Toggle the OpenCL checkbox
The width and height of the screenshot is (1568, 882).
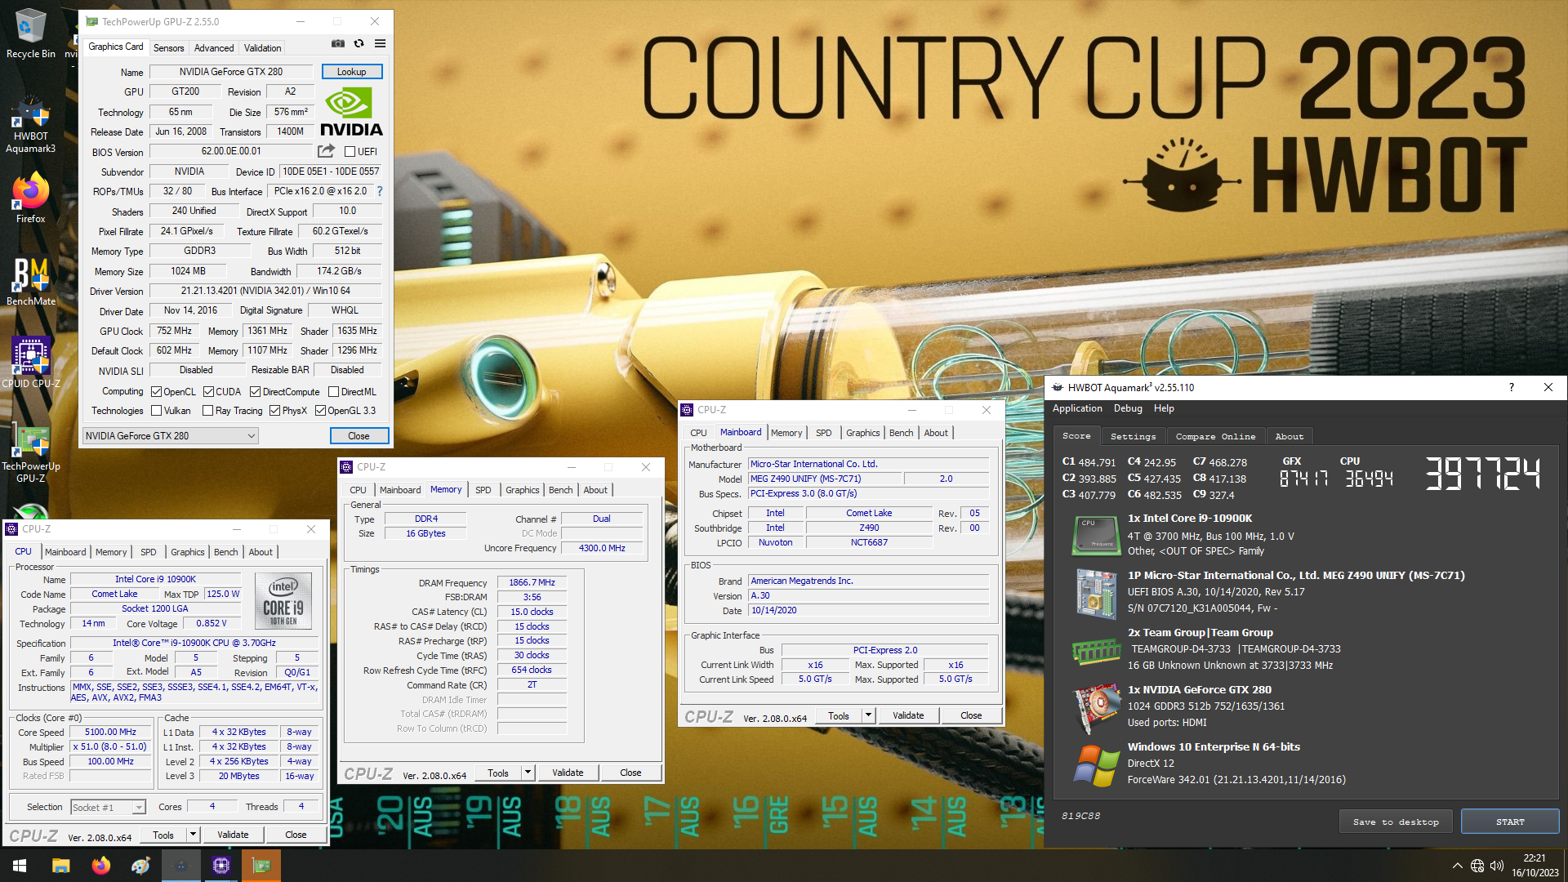click(x=156, y=392)
